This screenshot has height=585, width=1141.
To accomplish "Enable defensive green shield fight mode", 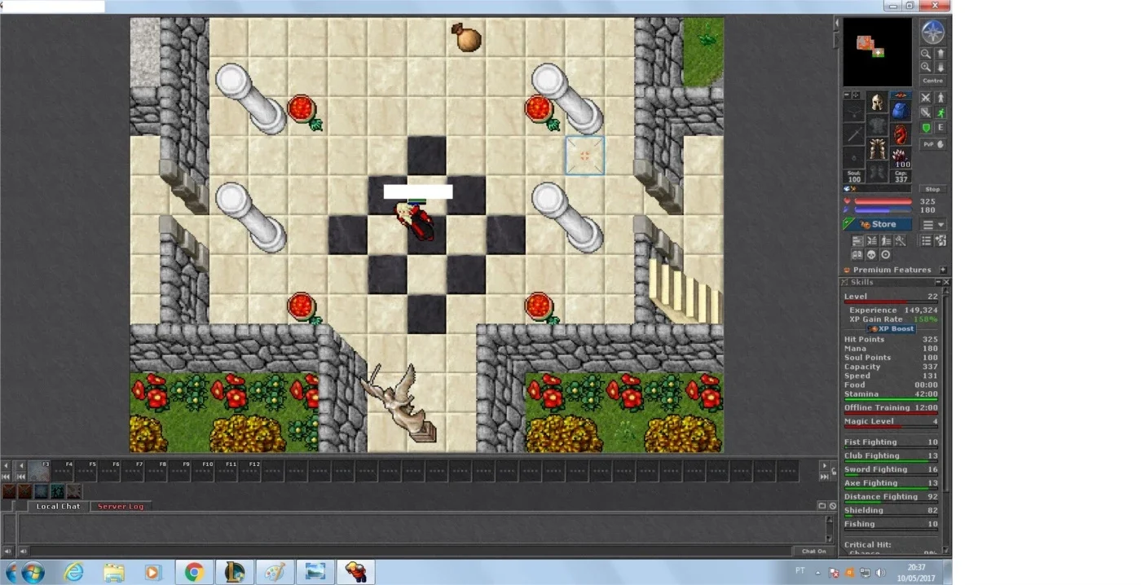I will [x=926, y=127].
